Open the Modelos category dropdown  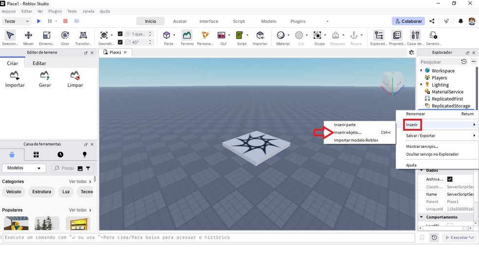[24, 168]
